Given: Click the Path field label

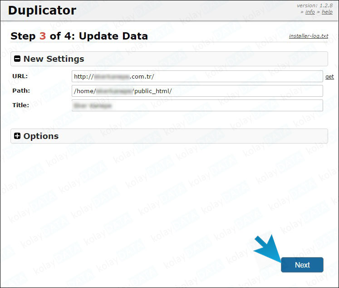Looking at the screenshot, I should [x=21, y=90].
